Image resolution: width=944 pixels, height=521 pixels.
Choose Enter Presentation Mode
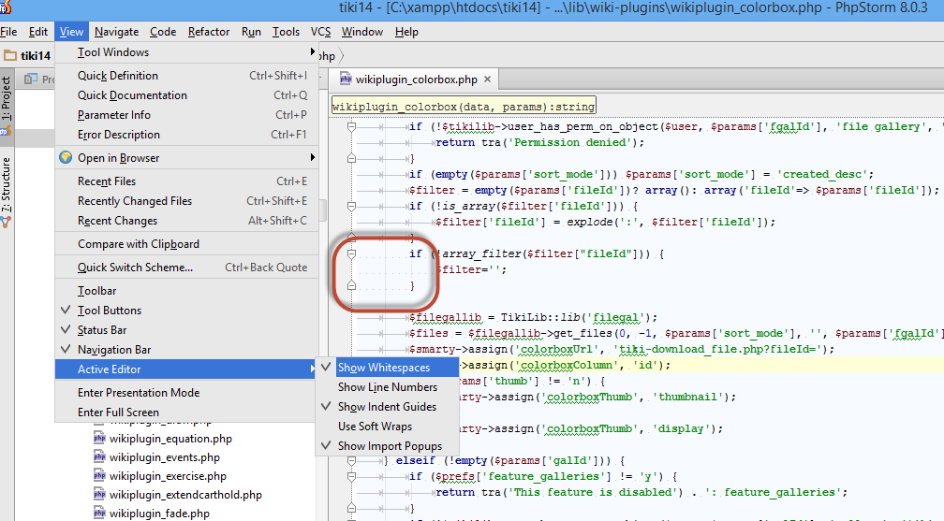click(186, 393)
